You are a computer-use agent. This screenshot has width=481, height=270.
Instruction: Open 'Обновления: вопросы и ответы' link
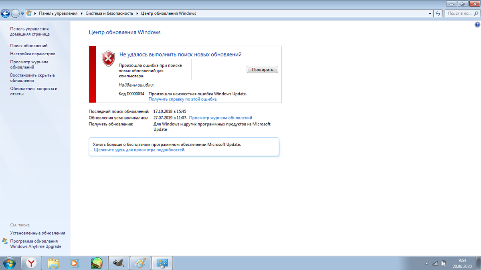(34, 91)
